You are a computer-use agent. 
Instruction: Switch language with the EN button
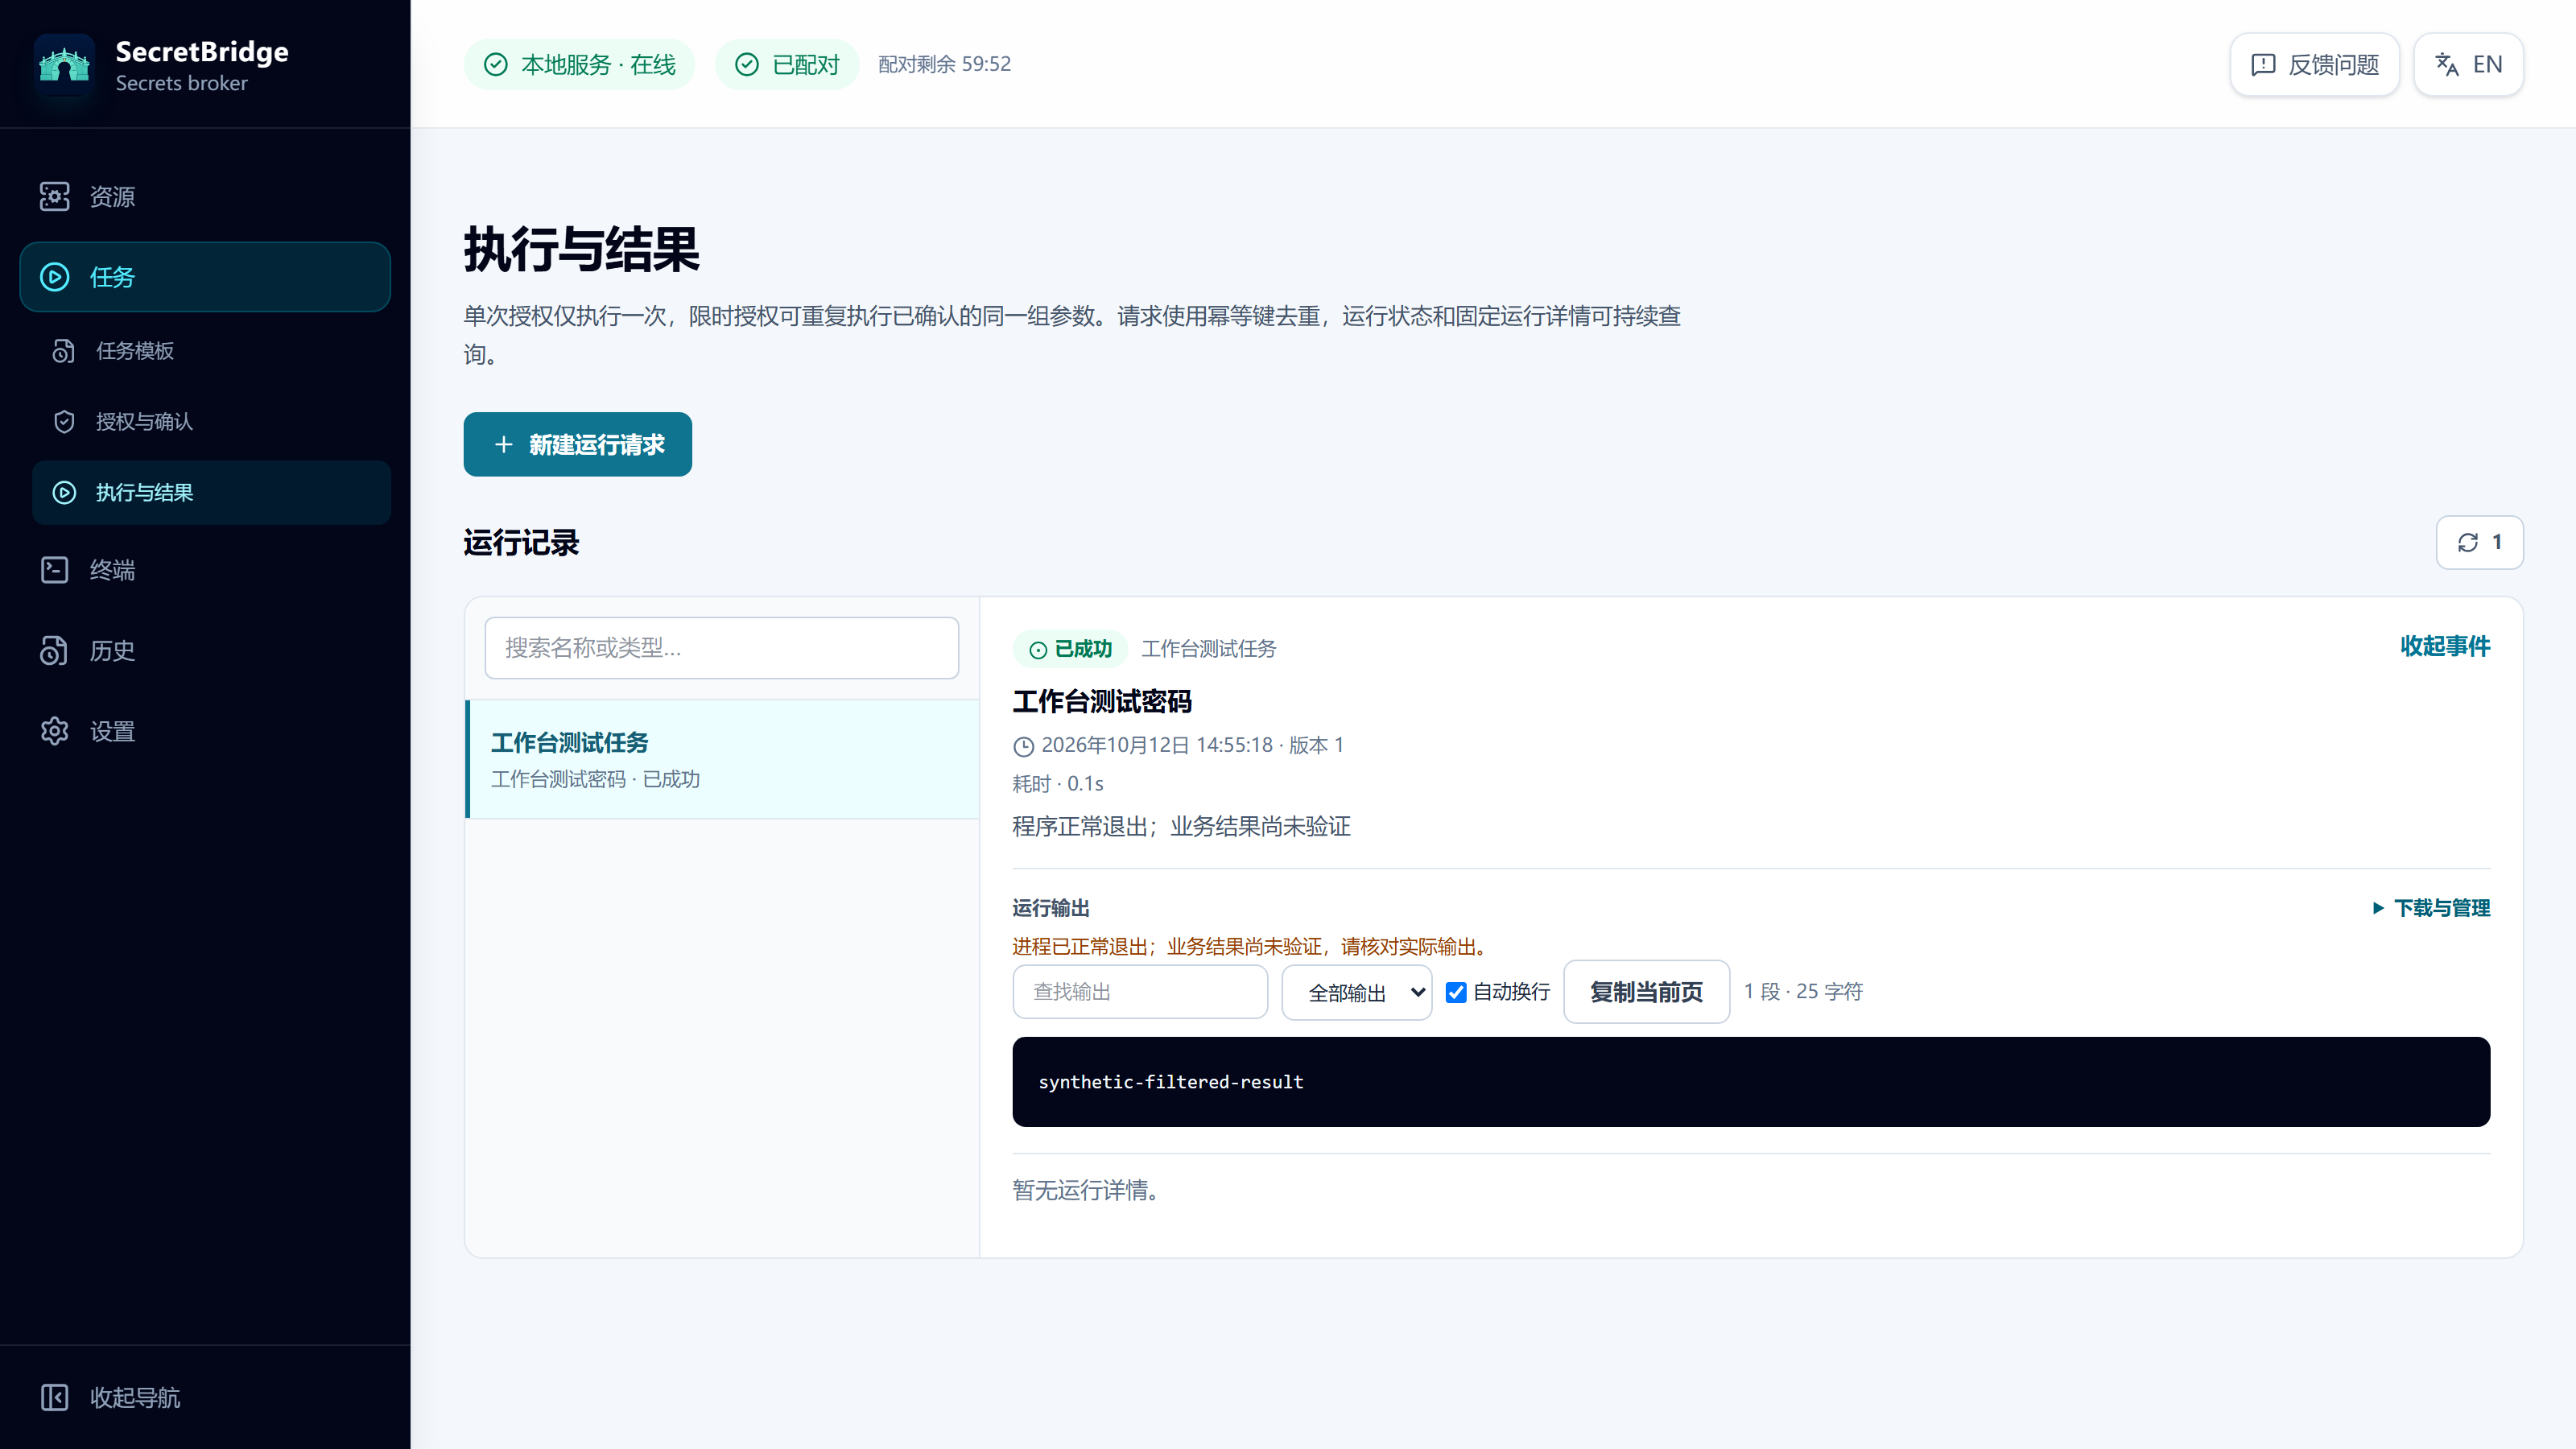pos(2468,65)
